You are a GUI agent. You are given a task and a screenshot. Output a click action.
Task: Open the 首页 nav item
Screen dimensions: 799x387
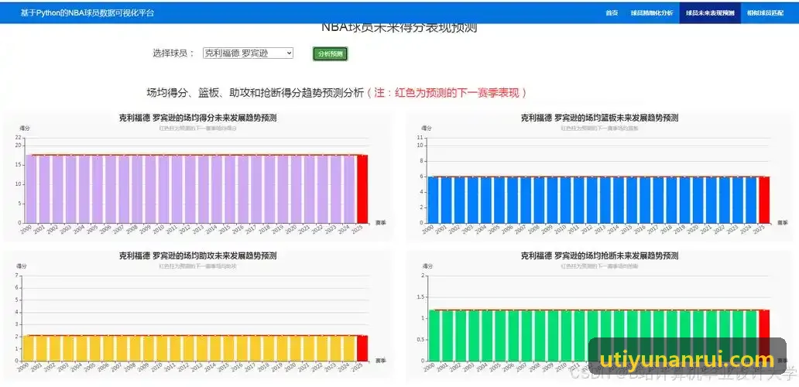pos(612,13)
